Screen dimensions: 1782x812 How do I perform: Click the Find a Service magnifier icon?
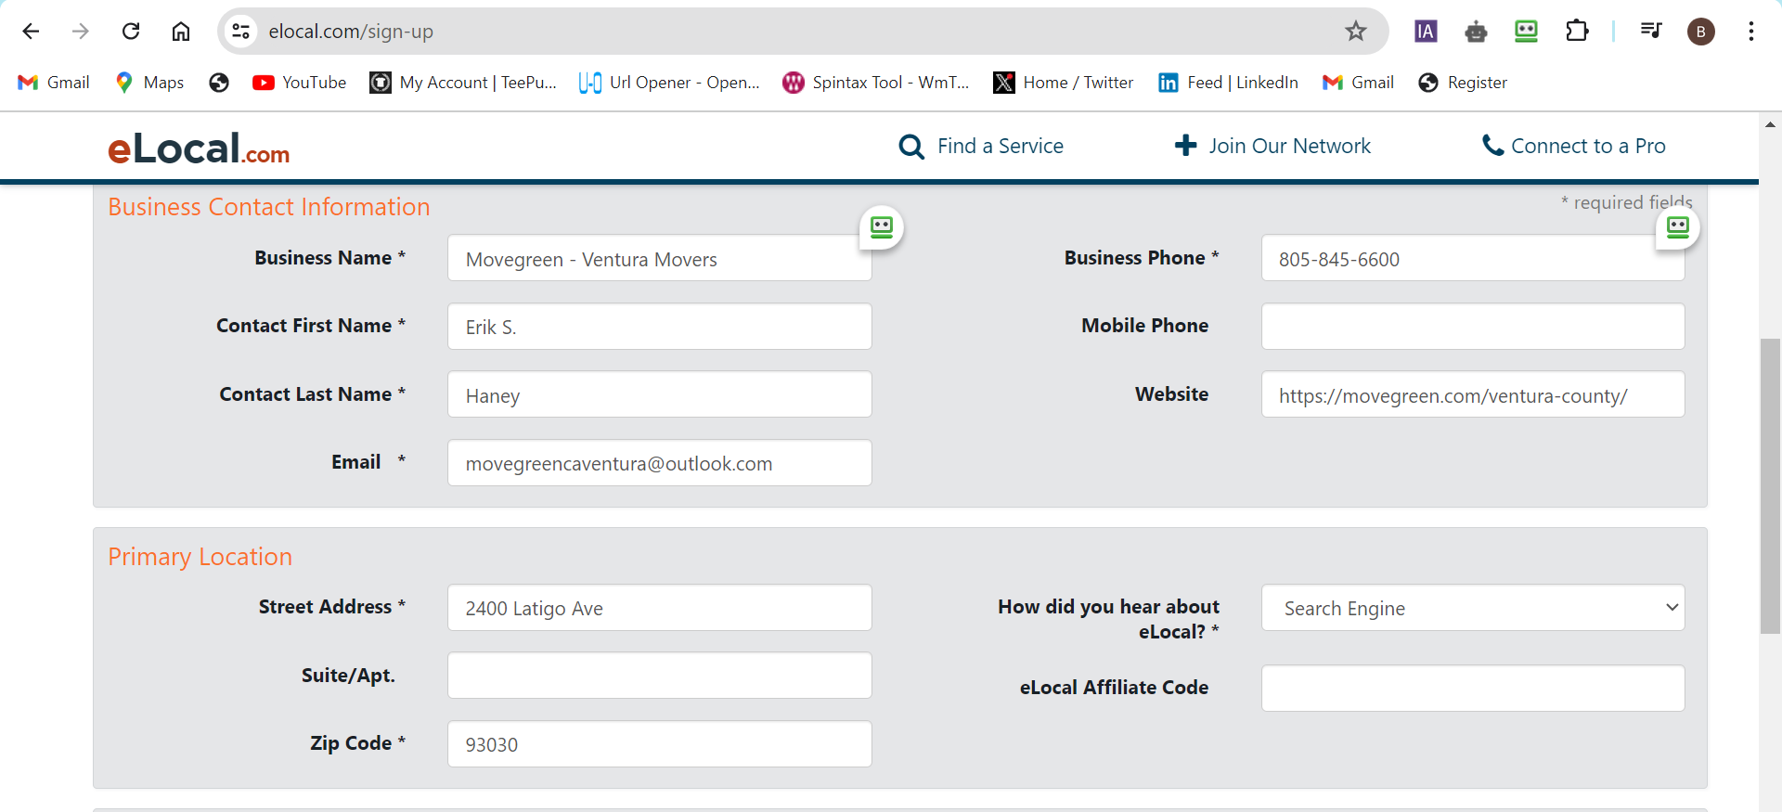pos(911,147)
